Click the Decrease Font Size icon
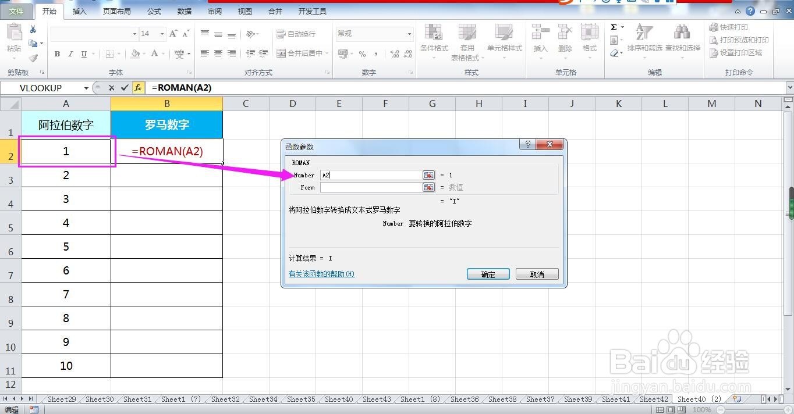The image size is (794, 414). (186, 34)
